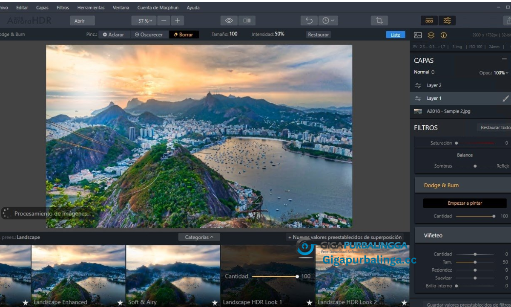
Task: Select the Landscape HDR Look 2 thumbnail
Action: 362,276
